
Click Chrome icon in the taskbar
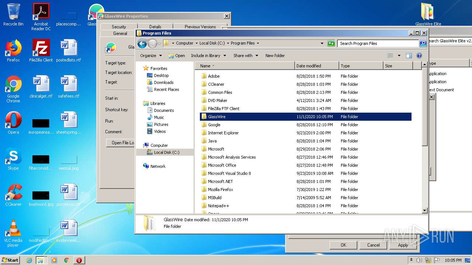[x=66, y=260]
